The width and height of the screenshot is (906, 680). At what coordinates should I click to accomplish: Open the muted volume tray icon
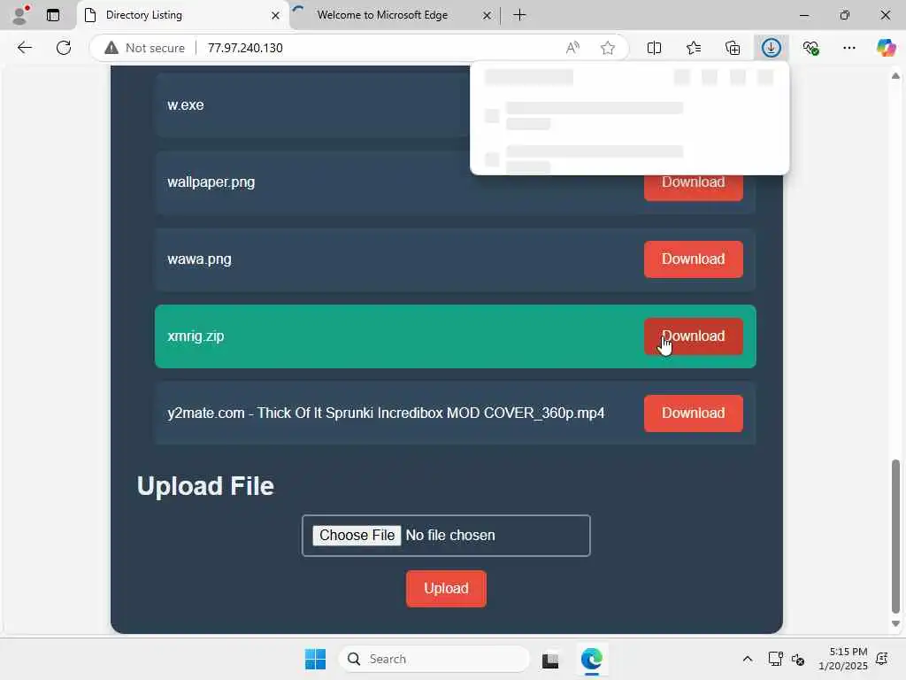coord(797,659)
